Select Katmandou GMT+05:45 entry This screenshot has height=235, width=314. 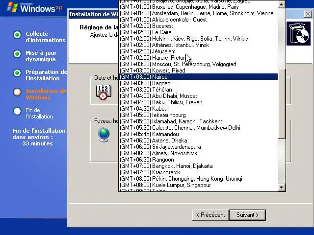coord(198,134)
